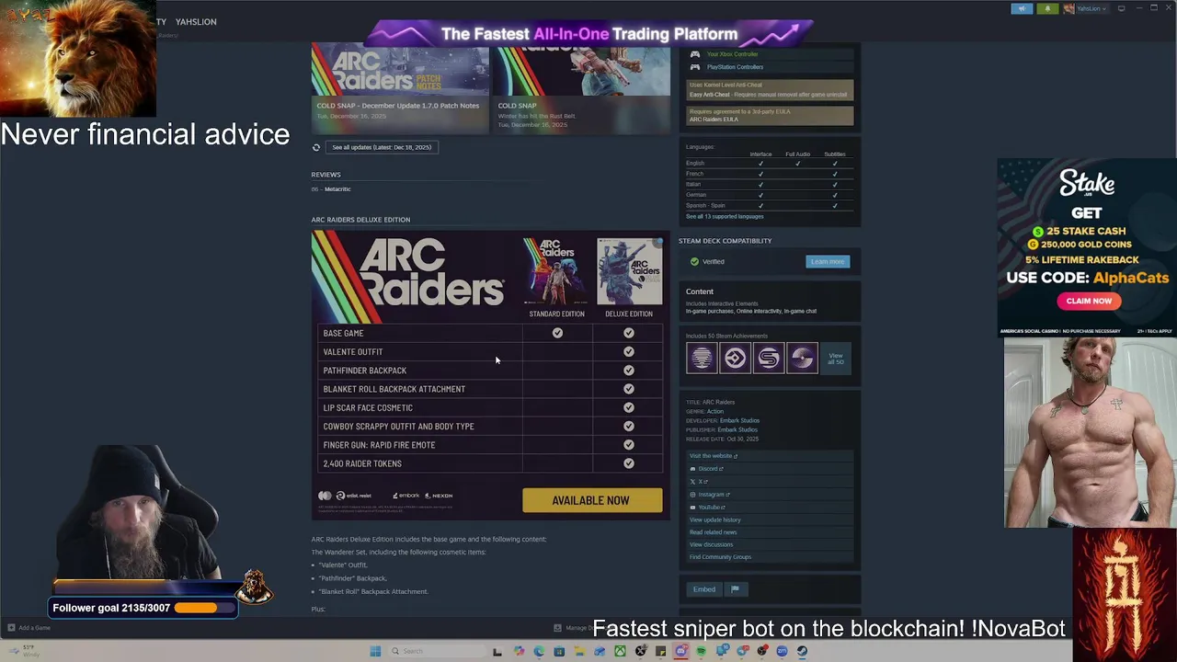Open ARC Raiders EULA link
This screenshot has height=662, width=1177.
pyautogui.click(x=714, y=120)
